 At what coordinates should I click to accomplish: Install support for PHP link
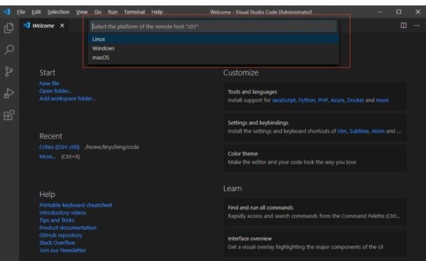click(323, 100)
